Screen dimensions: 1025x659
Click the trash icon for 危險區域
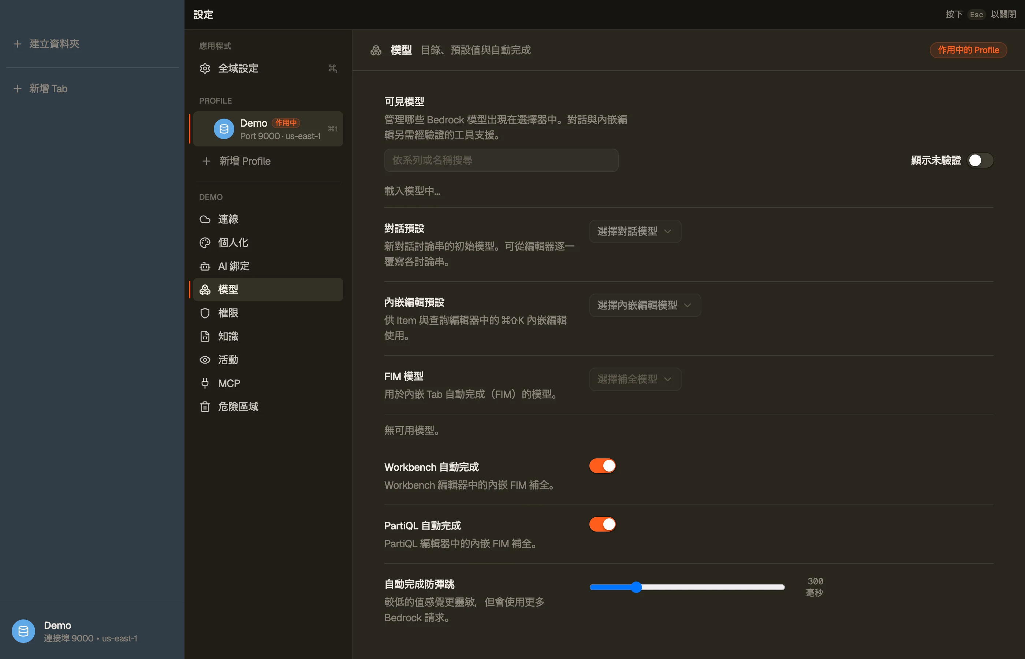click(205, 406)
